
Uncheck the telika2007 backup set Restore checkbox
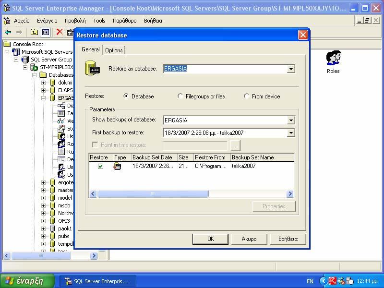[x=100, y=166]
